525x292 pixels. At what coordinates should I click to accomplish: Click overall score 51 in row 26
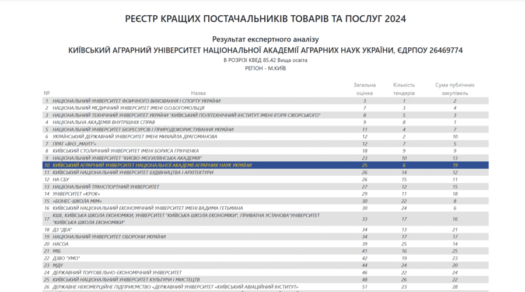[x=365, y=287]
